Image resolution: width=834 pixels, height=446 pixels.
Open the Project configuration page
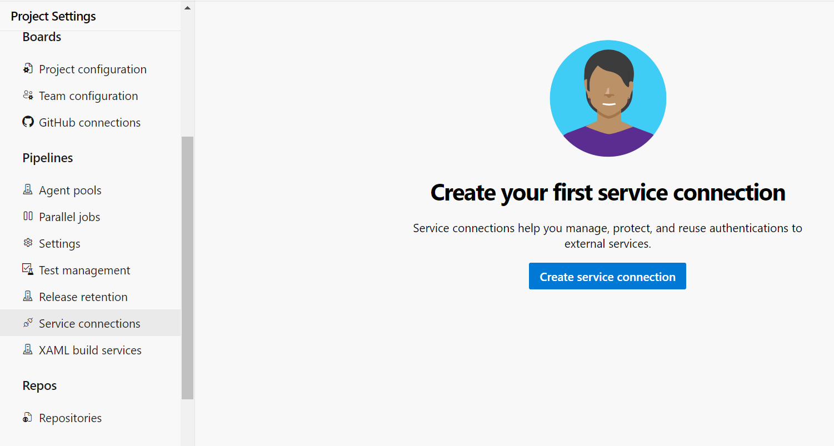93,69
